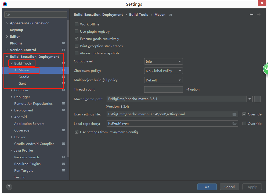
Task: Click the forward navigation arrow
Action: pos(258,14)
